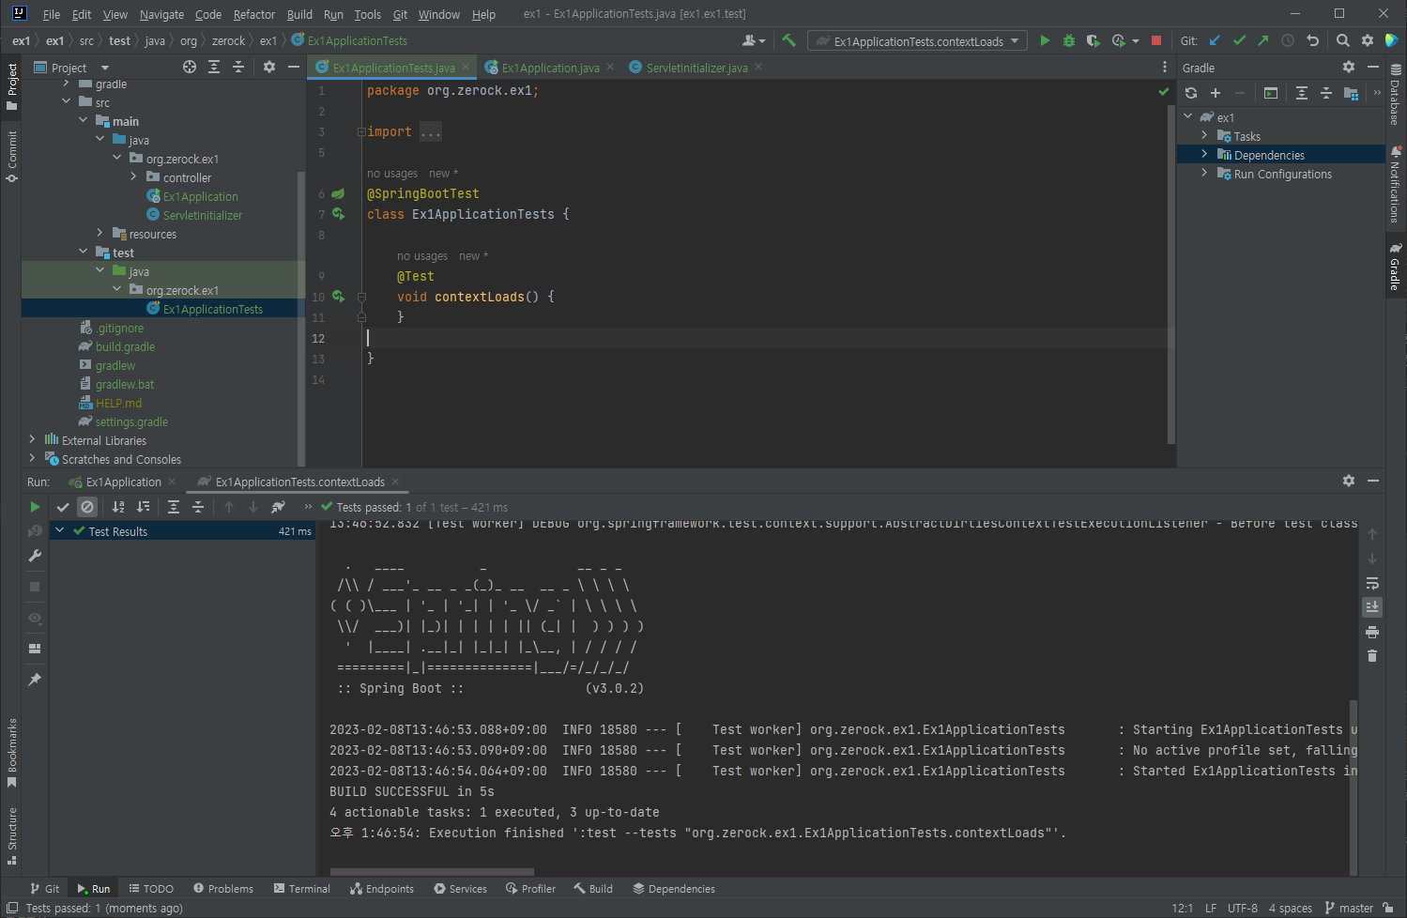
Task: Clear console output with the trash icon
Action: coord(1372,656)
